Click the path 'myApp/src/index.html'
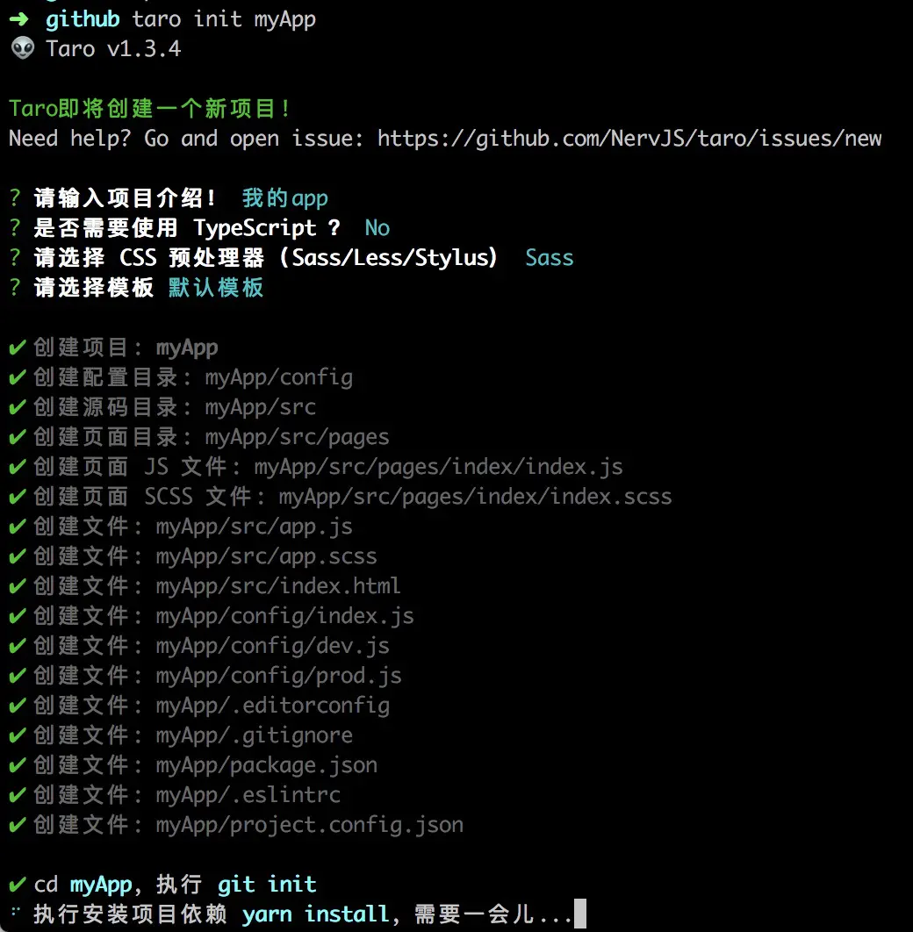 click(x=278, y=585)
